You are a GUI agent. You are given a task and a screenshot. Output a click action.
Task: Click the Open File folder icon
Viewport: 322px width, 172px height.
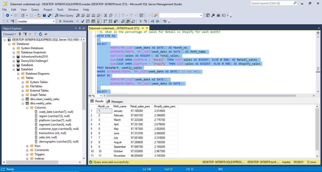[x=39, y=16]
